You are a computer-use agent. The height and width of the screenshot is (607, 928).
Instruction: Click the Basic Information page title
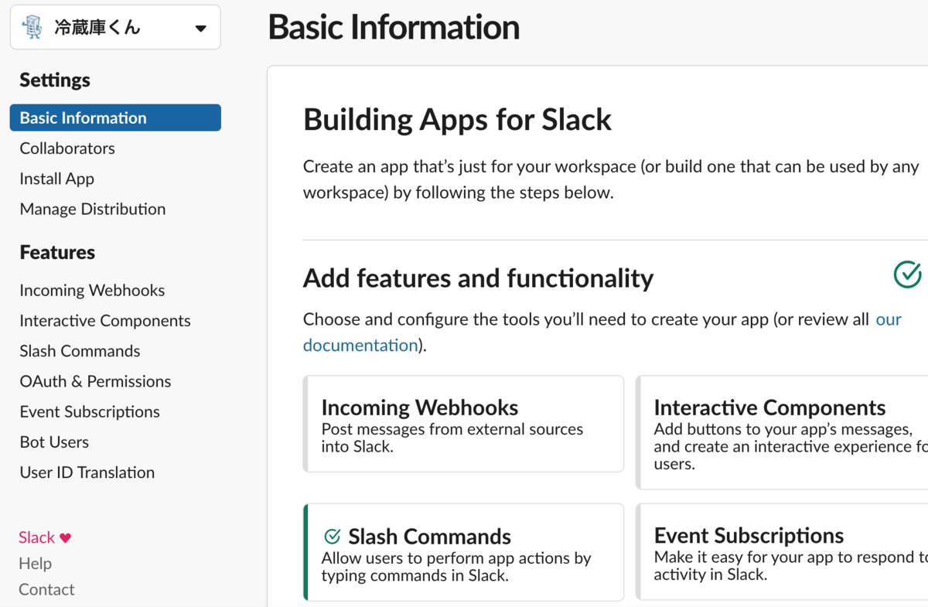(394, 27)
